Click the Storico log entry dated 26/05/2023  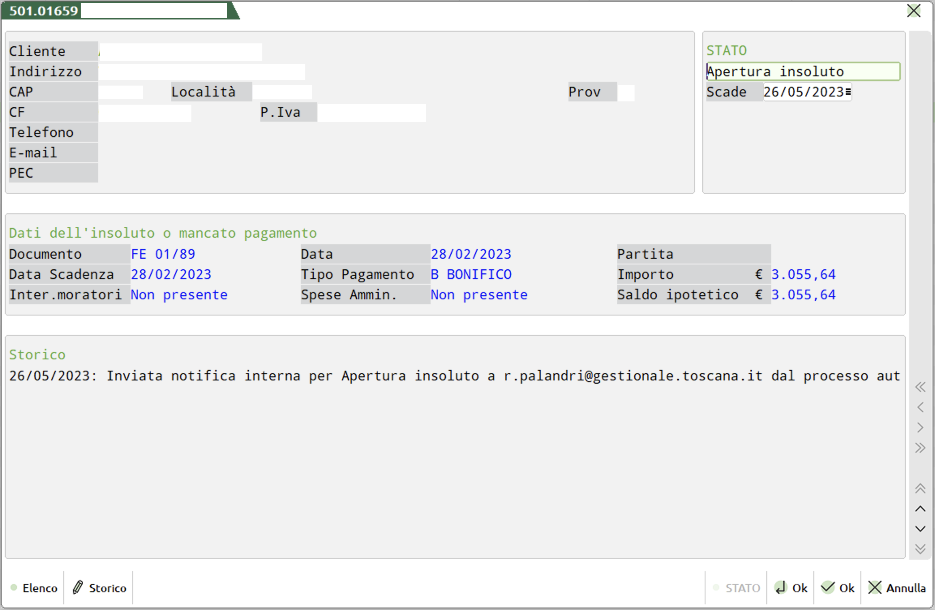coord(454,376)
